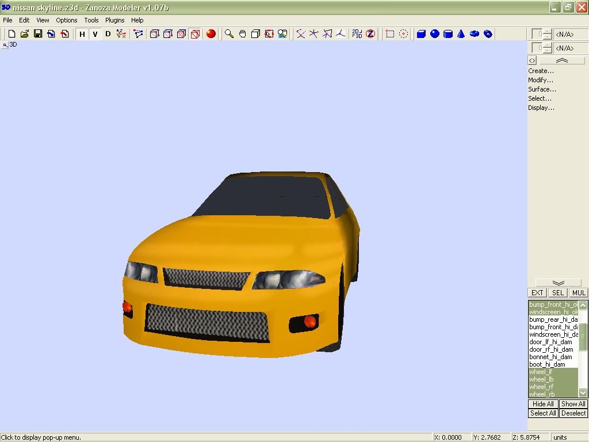Save the scene with floppy disk icon
Viewport: 589px width, 442px height.
[x=38, y=34]
